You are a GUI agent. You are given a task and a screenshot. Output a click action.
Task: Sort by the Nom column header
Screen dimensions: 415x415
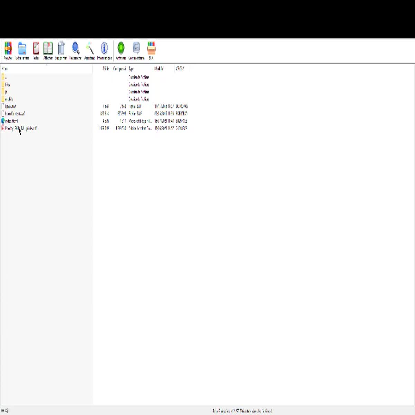[5, 69]
